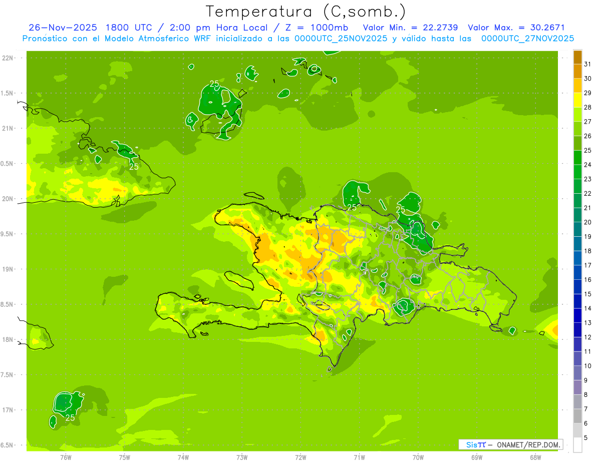Click the color scale label "15"
Image resolution: width=601 pixels, height=464 pixels.
coord(588,294)
